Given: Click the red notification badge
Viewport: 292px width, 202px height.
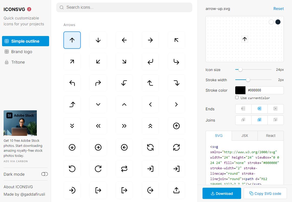Looking at the screenshot, I should point(29,9).
